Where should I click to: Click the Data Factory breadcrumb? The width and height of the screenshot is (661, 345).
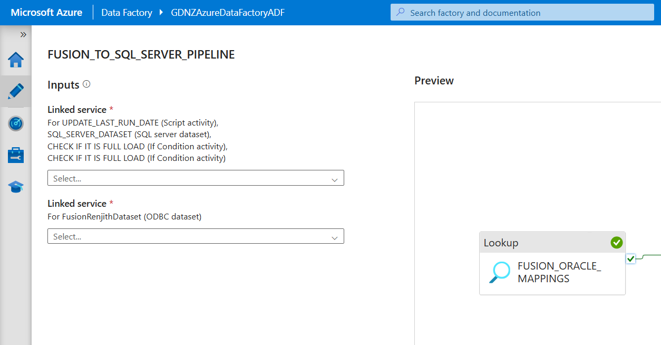point(127,13)
